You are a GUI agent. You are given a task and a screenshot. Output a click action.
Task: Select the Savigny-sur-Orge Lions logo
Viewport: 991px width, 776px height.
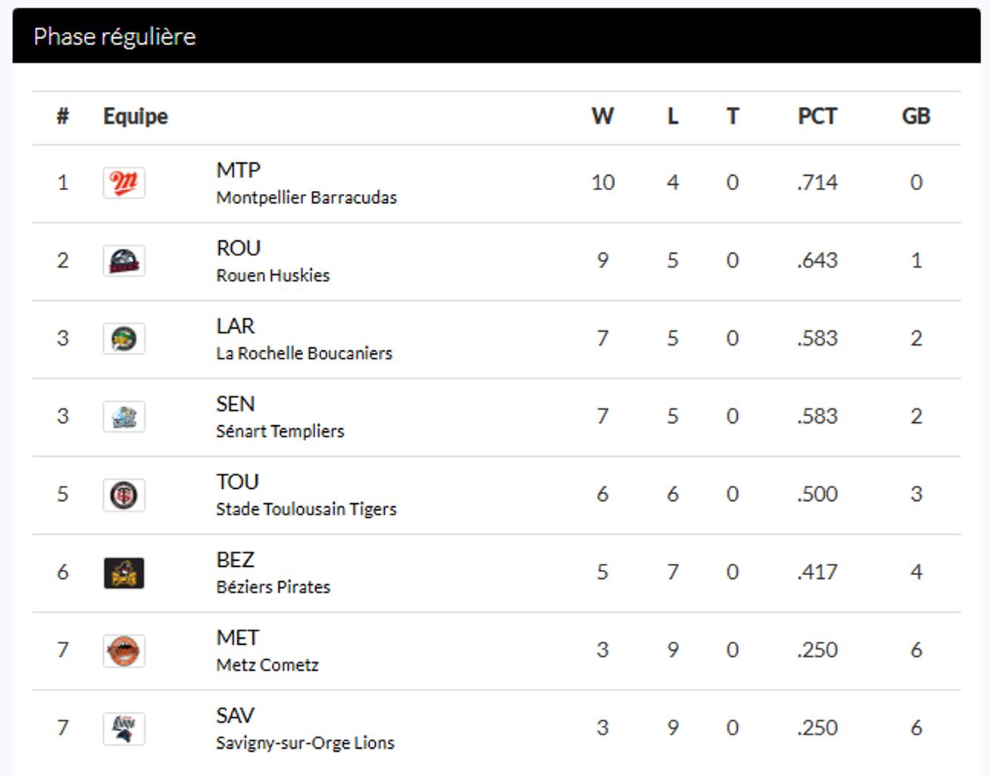tap(123, 729)
